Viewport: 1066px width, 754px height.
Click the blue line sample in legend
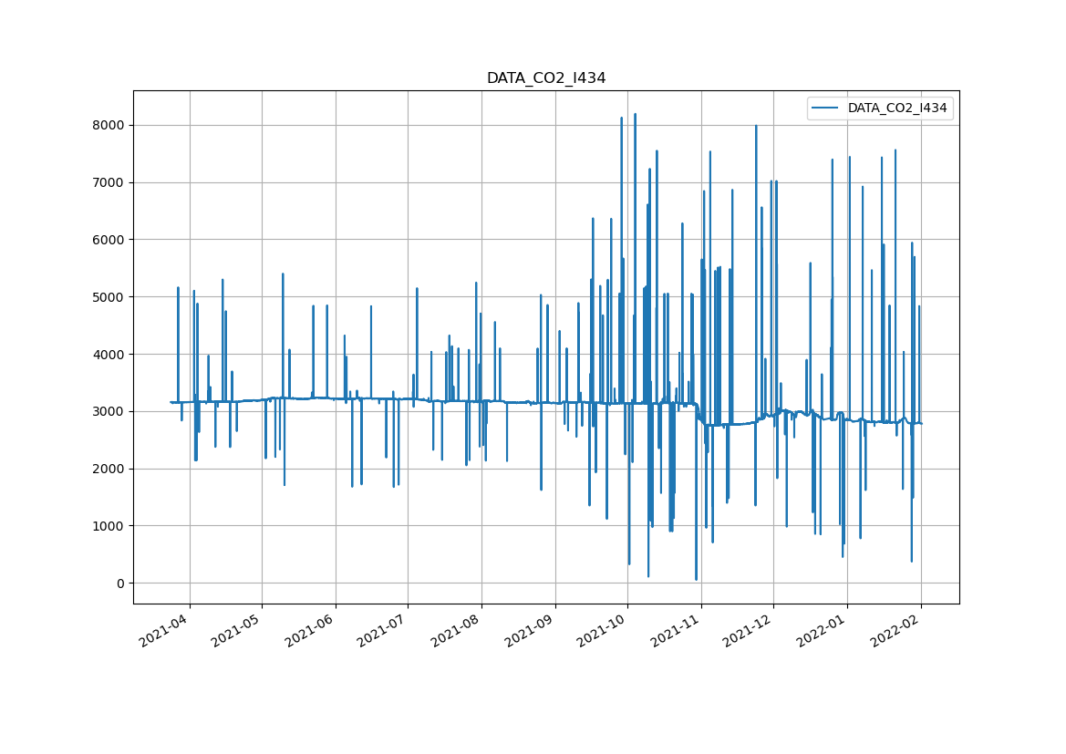pos(827,108)
